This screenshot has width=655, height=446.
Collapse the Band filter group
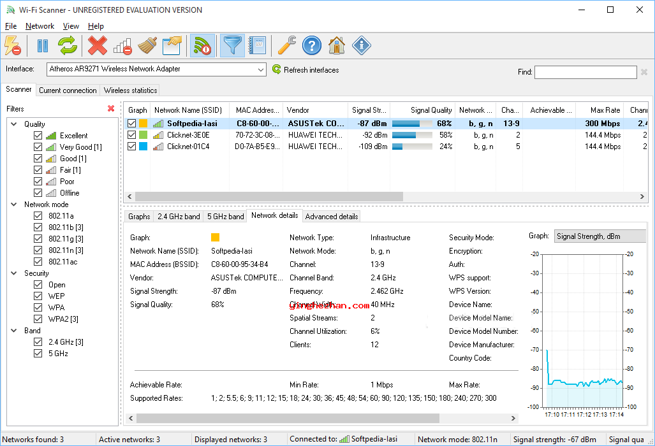point(14,331)
